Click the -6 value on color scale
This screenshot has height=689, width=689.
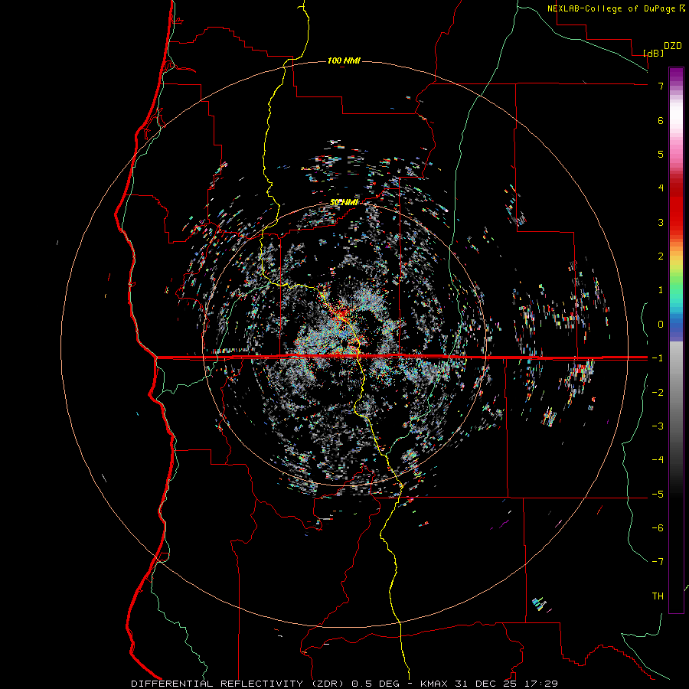[x=658, y=528]
